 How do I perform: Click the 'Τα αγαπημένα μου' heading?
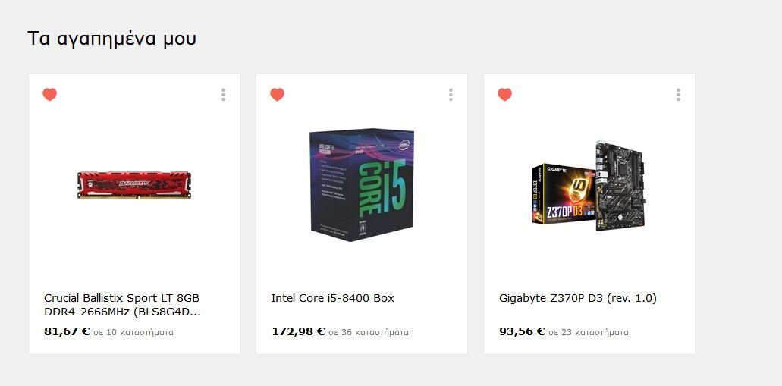[x=111, y=39]
